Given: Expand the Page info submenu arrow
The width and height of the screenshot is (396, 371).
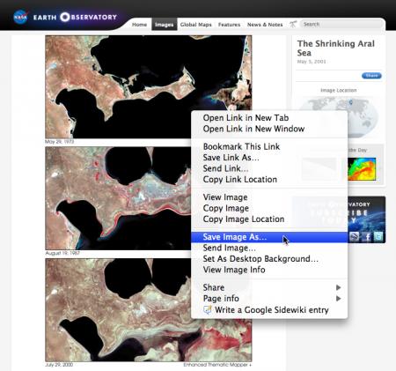Looking at the screenshot, I should (339, 299).
